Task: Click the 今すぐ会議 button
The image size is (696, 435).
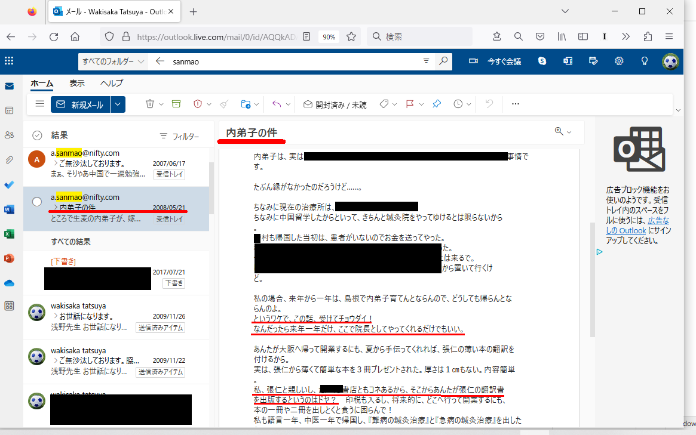Action: point(496,61)
